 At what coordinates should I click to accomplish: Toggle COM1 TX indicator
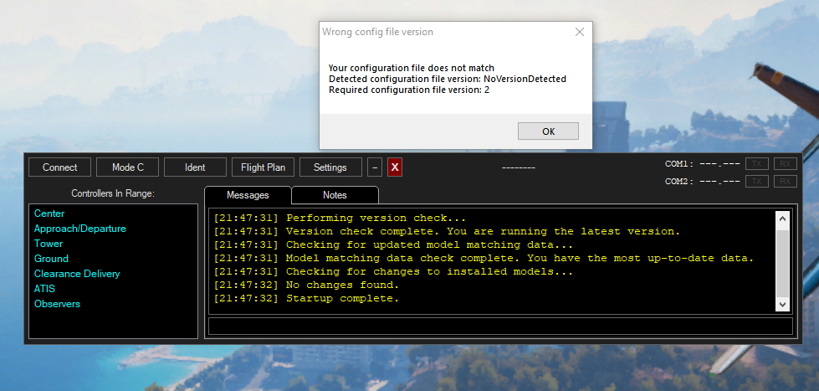point(756,164)
